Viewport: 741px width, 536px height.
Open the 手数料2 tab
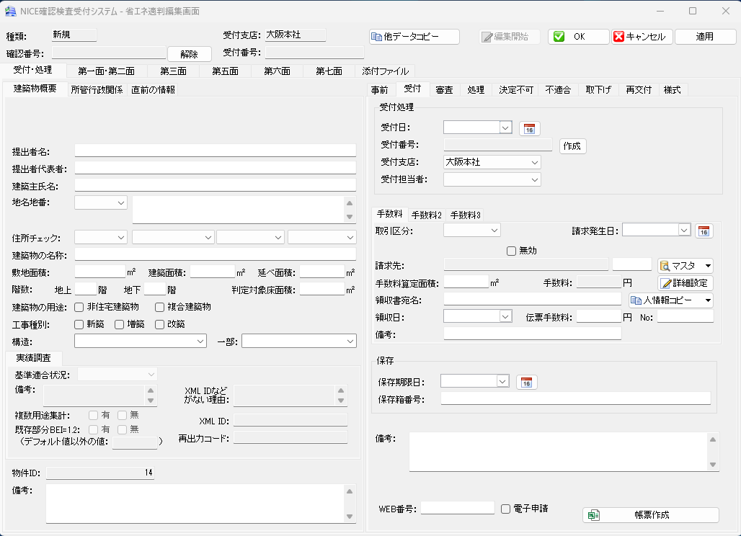tap(426, 215)
